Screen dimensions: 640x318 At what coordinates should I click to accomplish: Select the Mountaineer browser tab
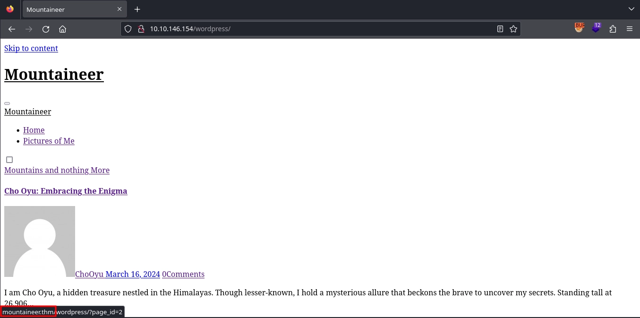(x=66, y=9)
